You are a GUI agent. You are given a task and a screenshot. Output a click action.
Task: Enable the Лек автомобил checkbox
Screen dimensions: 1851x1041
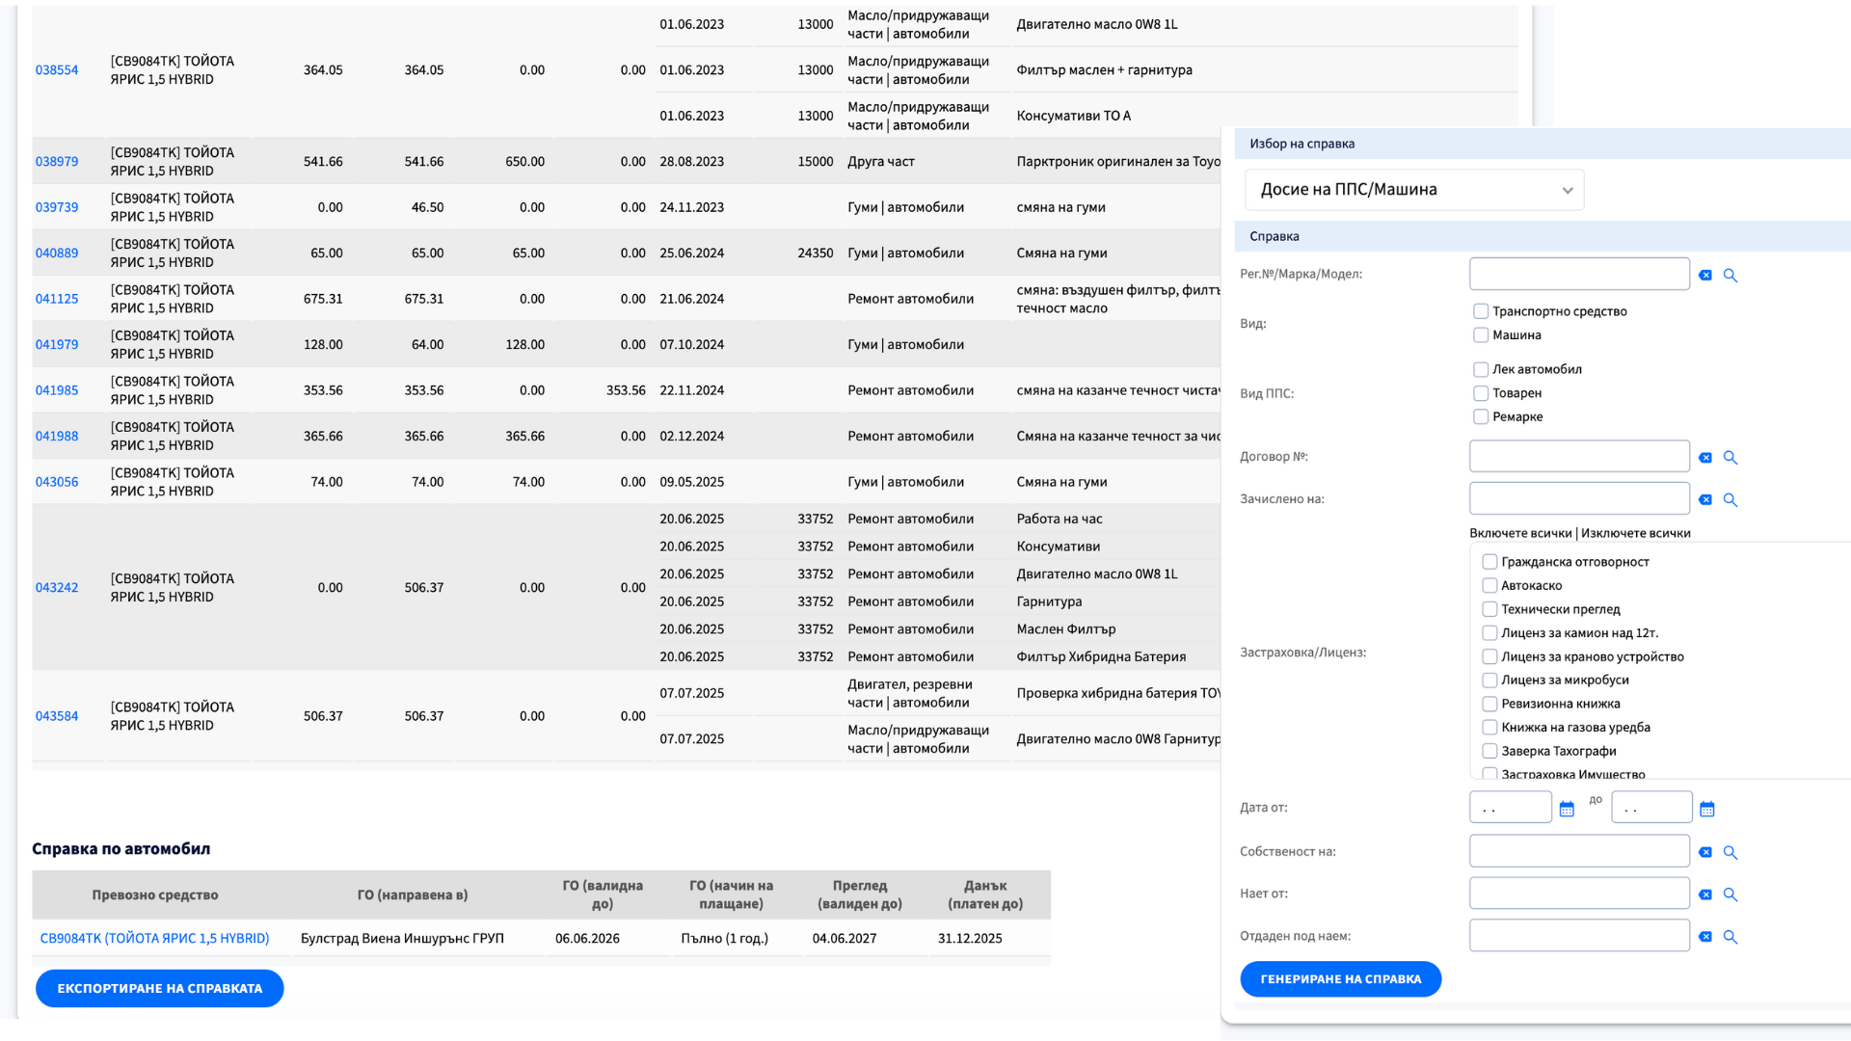point(1481,370)
